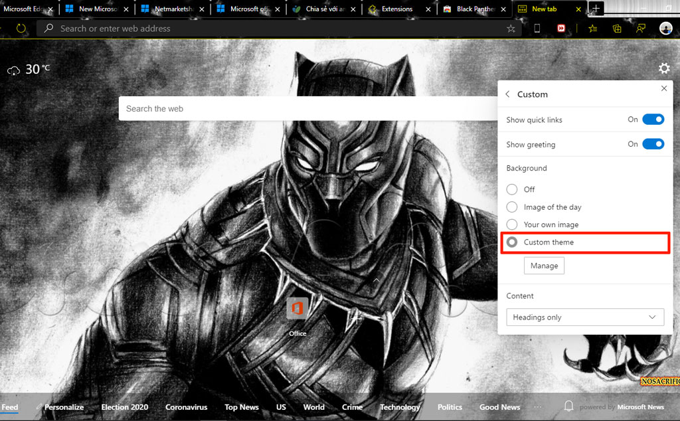Click the browser refresh icon
Image resolution: width=680 pixels, height=421 pixels.
click(x=21, y=29)
